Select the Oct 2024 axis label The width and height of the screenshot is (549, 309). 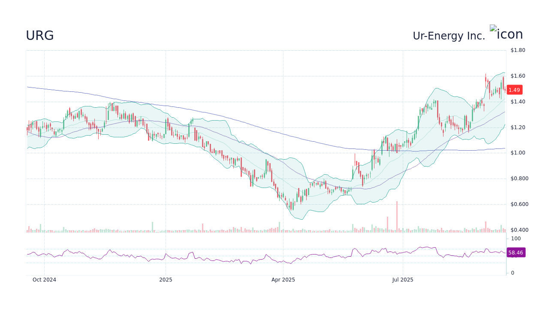pos(44,279)
